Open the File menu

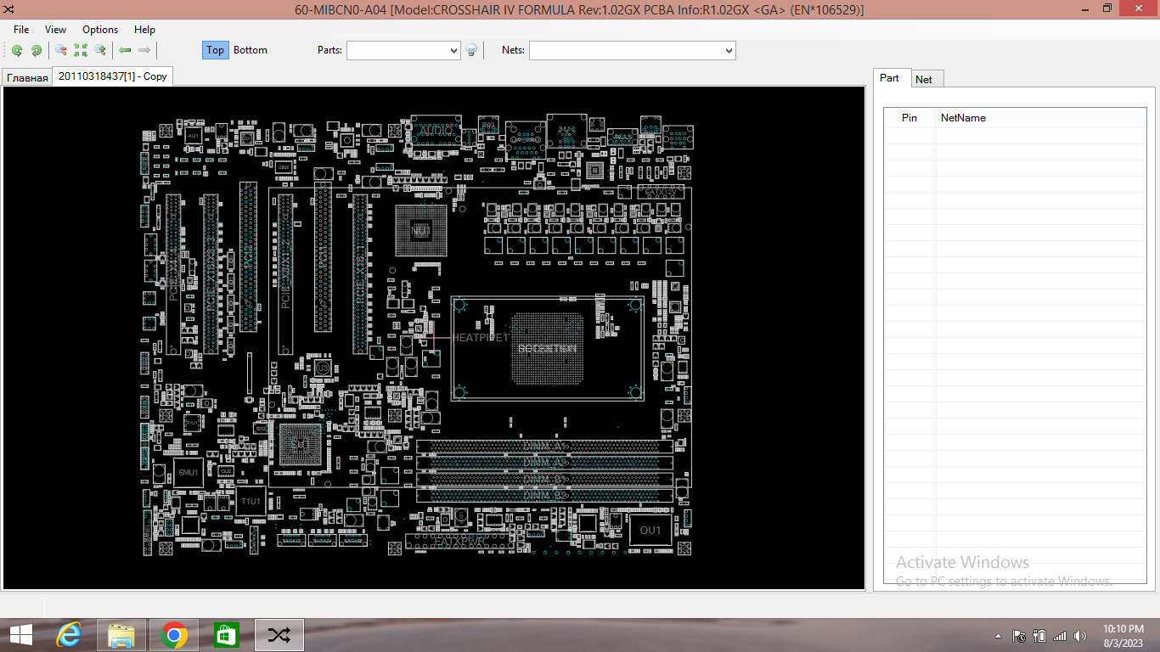(21, 29)
